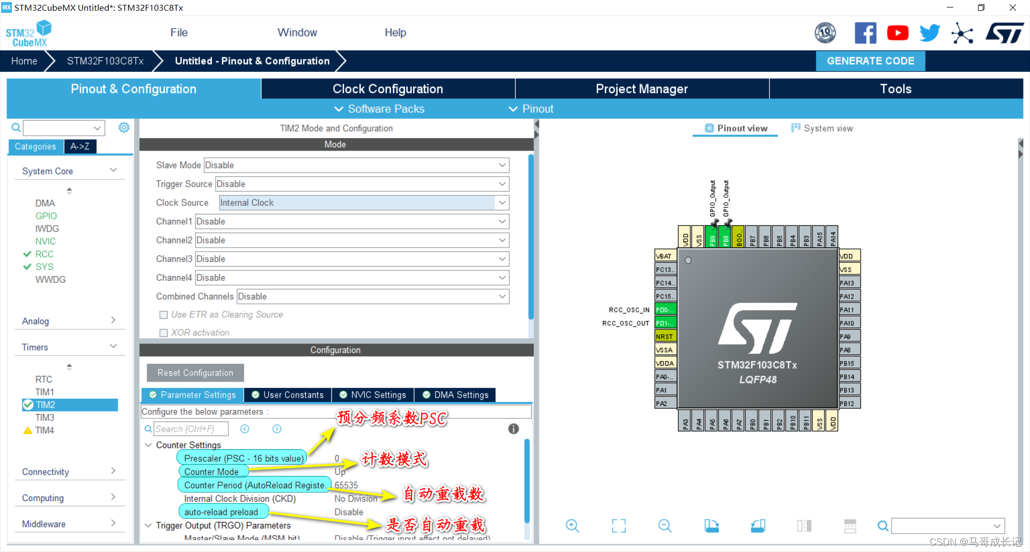1030x552 pixels.
Task: Switch to the Project Manager tab
Action: click(x=642, y=89)
